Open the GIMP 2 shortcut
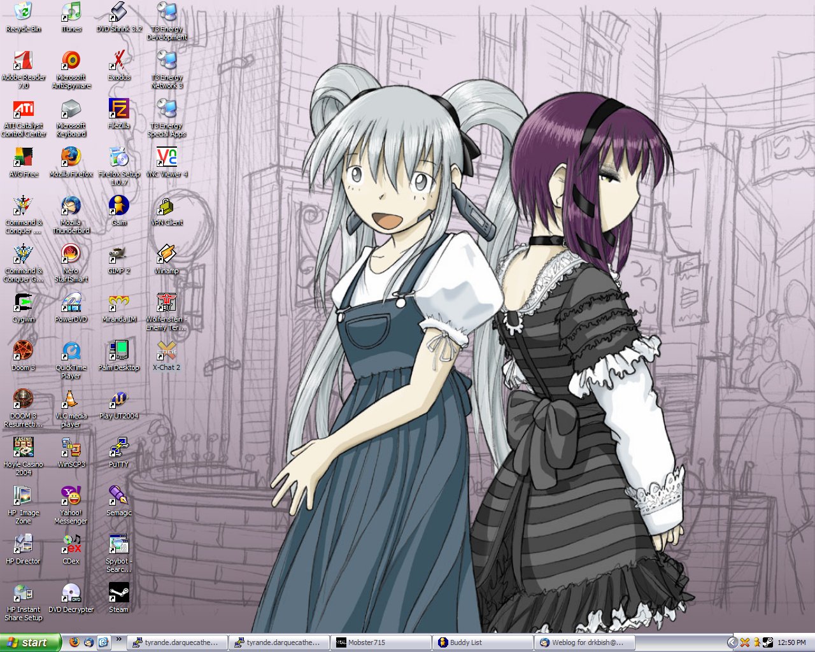 point(119,259)
